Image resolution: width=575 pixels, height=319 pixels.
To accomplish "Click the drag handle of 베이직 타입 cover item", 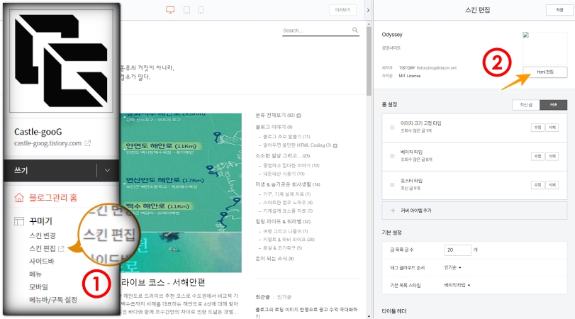I will click(392, 156).
